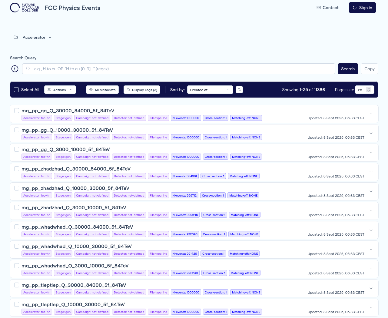Tick the mg_pp_zhadzhad_Q_10000_30000_5f_84TeV checkbox
The height and width of the screenshot is (318, 388).
click(x=17, y=188)
